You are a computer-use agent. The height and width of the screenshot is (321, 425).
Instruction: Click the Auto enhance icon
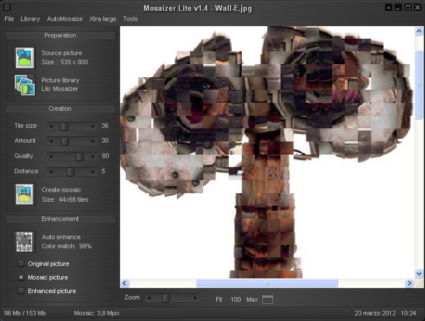(24, 241)
